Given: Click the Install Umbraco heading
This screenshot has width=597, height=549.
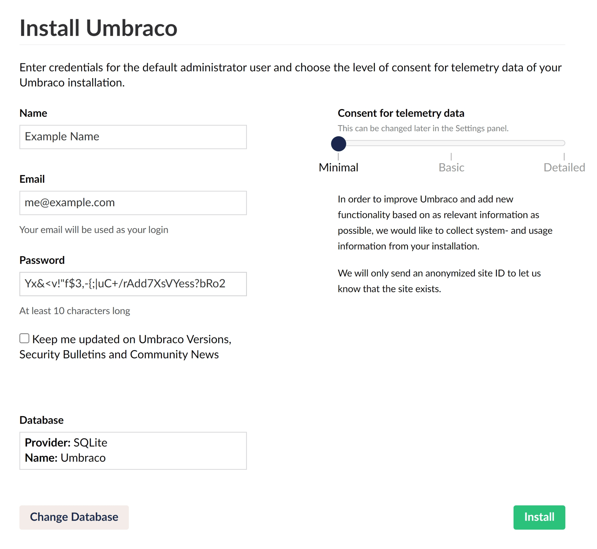Looking at the screenshot, I should [x=98, y=28].
